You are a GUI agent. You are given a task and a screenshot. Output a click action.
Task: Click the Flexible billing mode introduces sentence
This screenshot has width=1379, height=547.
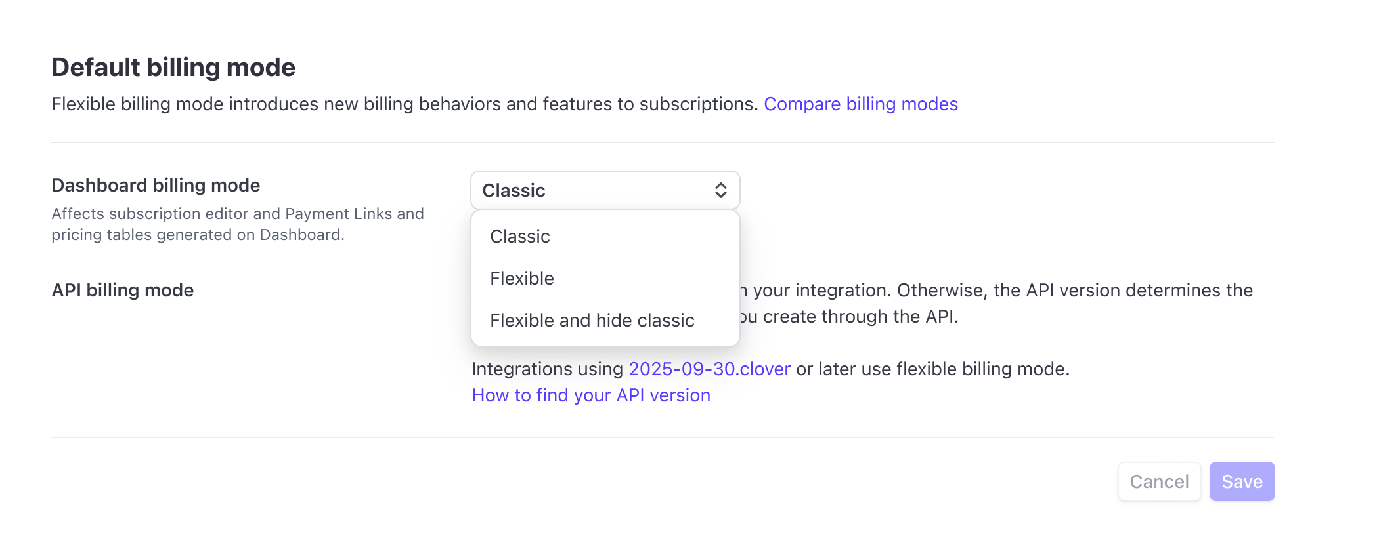(x=405, y=104)
